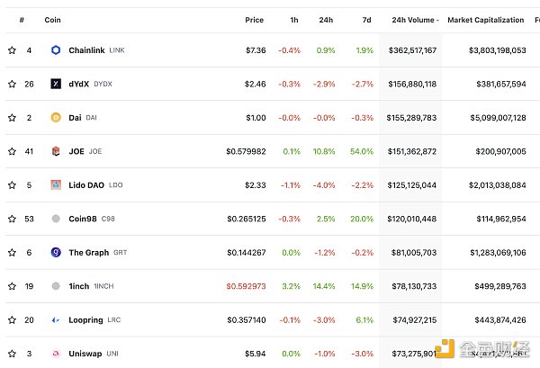The image size is (540, 368).
Task: Click the Dai coin logo icon
Action: [56, 117]
